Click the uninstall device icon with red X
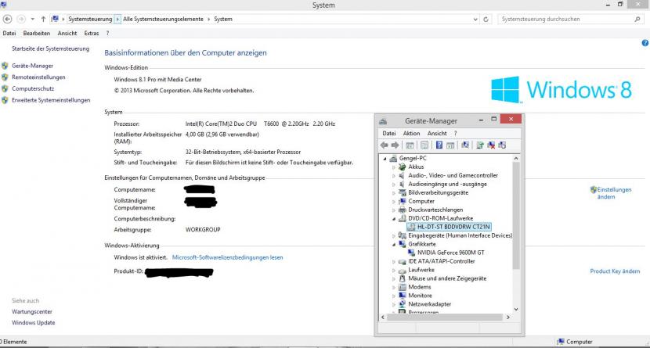Screen dimensions: 650x348 coord(491,145)
